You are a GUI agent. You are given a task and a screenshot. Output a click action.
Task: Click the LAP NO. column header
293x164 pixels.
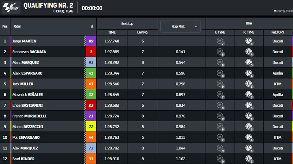click(142, 33)
